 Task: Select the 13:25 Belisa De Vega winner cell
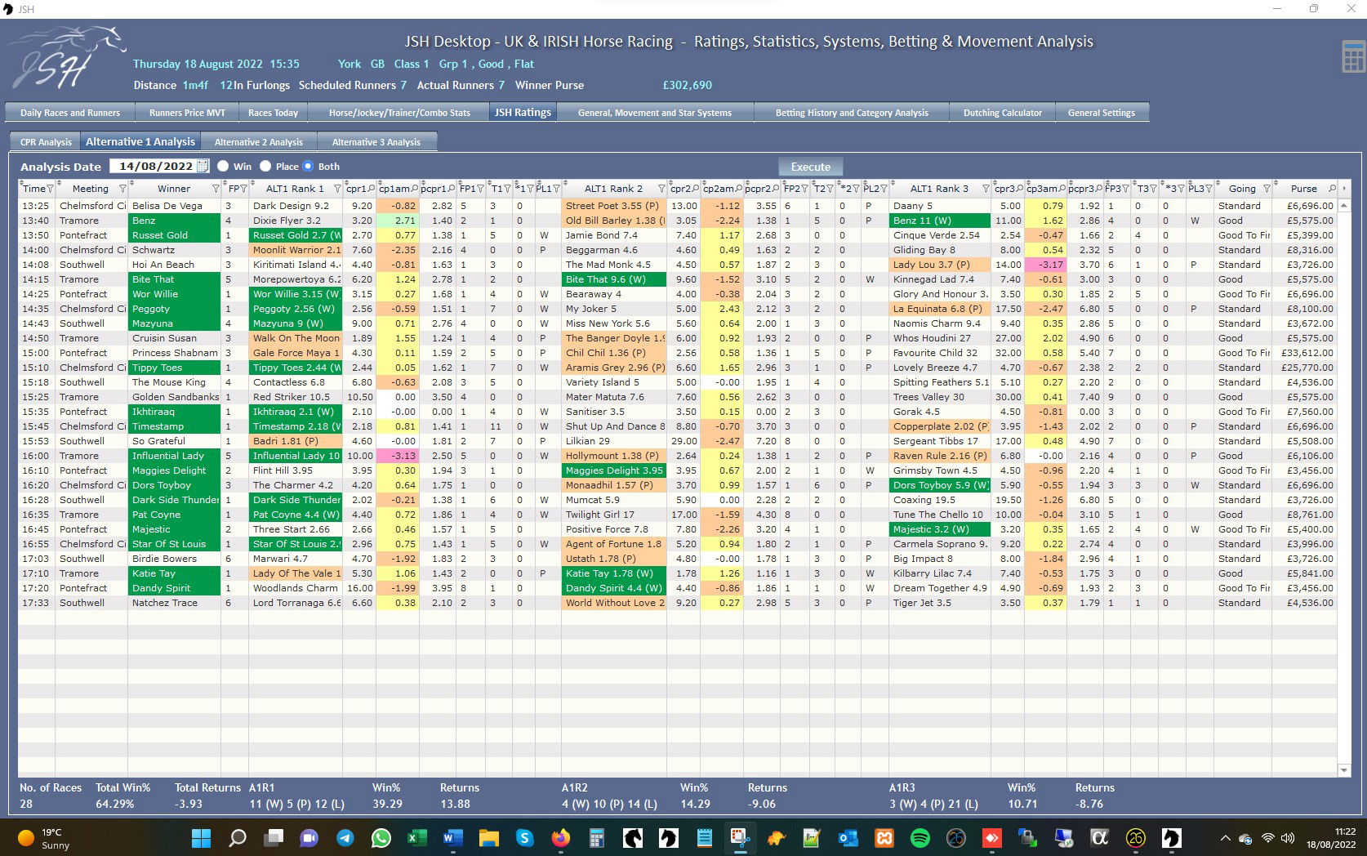pos(174,206)
